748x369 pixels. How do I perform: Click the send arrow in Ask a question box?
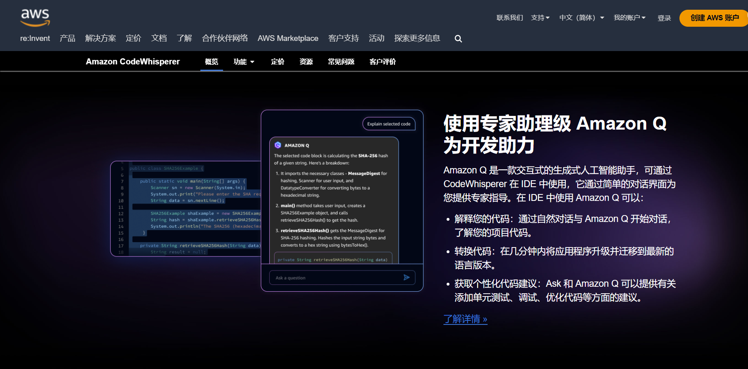tap(406, 277)
